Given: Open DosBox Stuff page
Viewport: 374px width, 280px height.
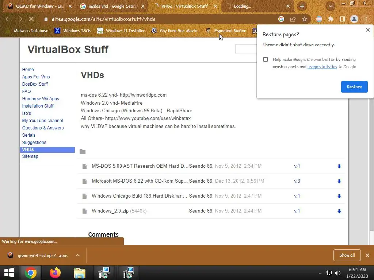Looking at the screenshot, I should pos(35,84).
